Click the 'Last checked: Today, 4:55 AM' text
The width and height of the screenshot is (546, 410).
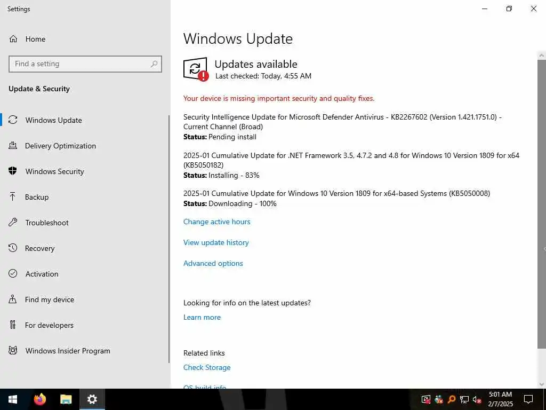tap(263, 76)
